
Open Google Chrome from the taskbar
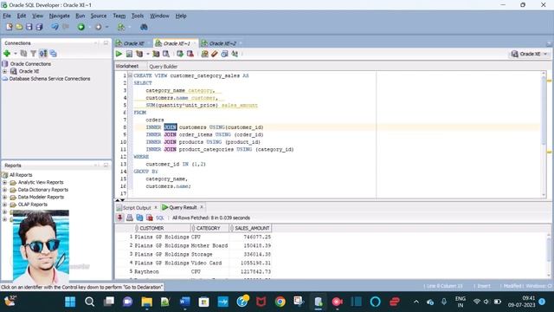point(280,302)
